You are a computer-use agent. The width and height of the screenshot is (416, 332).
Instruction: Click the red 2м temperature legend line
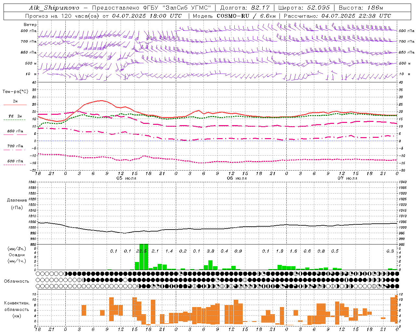(15, 105)
